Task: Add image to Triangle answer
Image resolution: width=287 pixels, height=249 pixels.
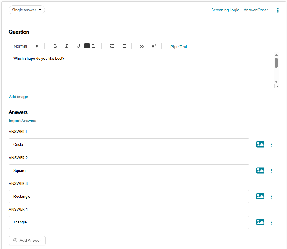Action: (x=260, y=222)
